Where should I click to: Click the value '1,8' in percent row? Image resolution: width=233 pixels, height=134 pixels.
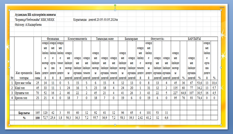(60, 118)
